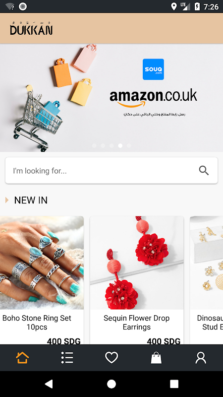Tap the amazon.co.uk promotional banner
223x397 pixels.
click(x=111, y=98)
